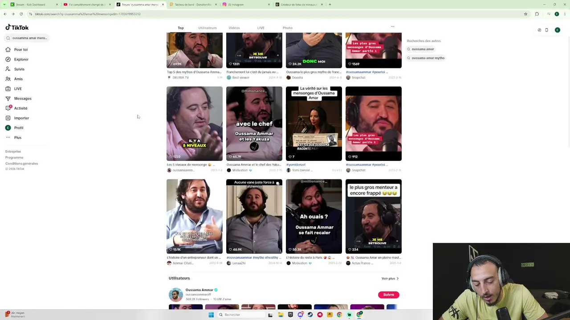Select the Top results tab
Image resolution: width=570 pixels, height=320 pixels.
pos(181,28)
